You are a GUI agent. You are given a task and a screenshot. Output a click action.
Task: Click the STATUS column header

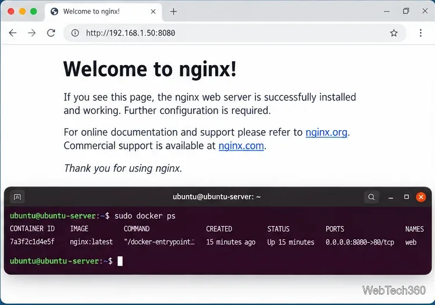[278, 229]
